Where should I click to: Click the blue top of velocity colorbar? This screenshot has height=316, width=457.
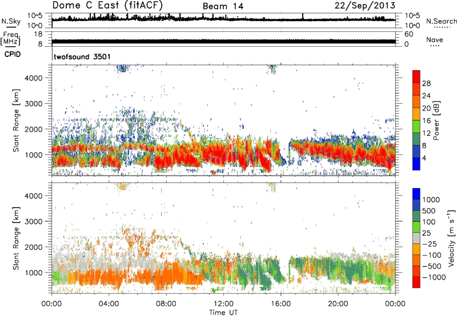(x=416, y=194)
